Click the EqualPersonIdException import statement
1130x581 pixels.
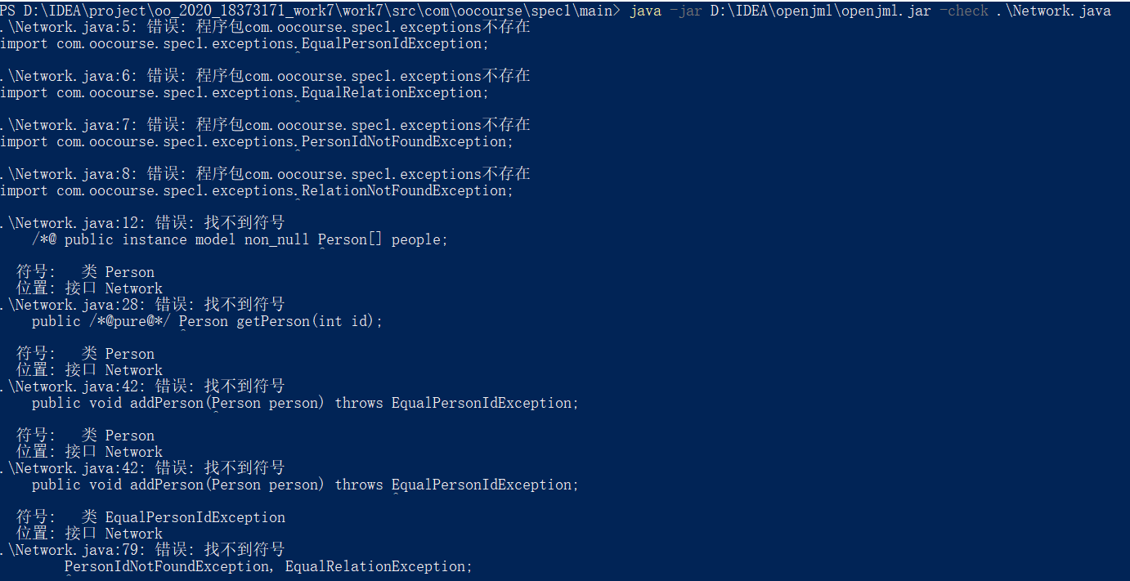244,43
